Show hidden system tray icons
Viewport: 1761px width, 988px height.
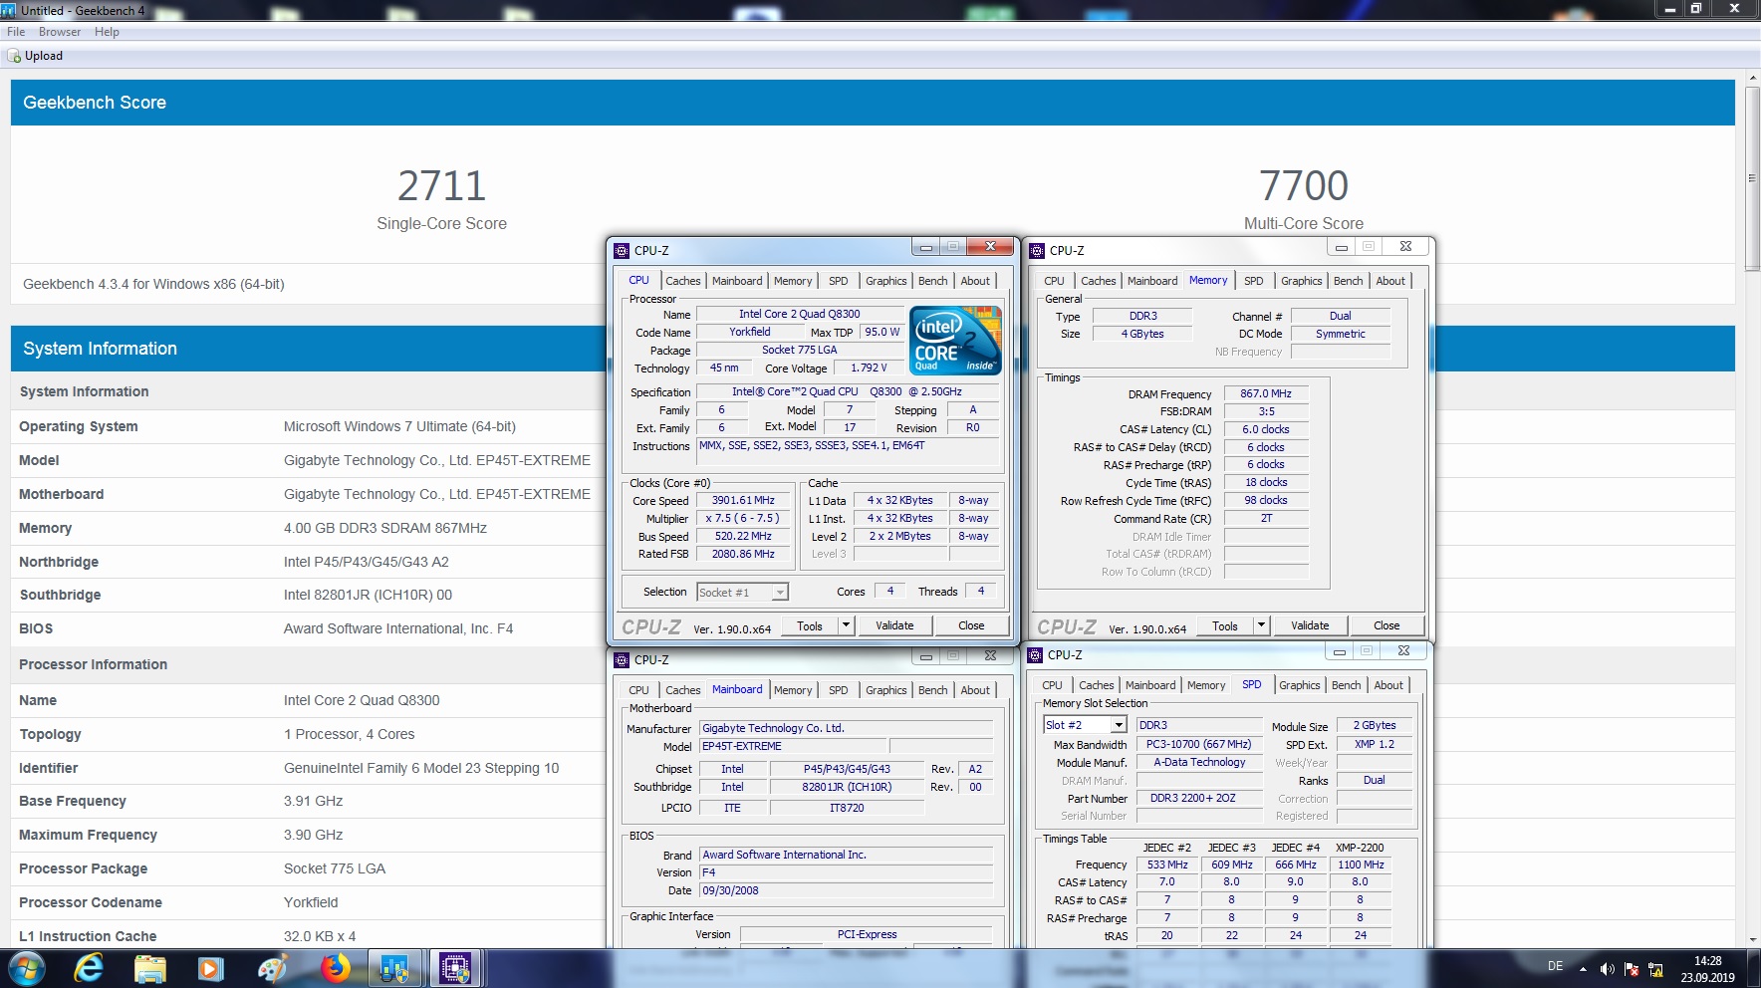coord(1583,968)
